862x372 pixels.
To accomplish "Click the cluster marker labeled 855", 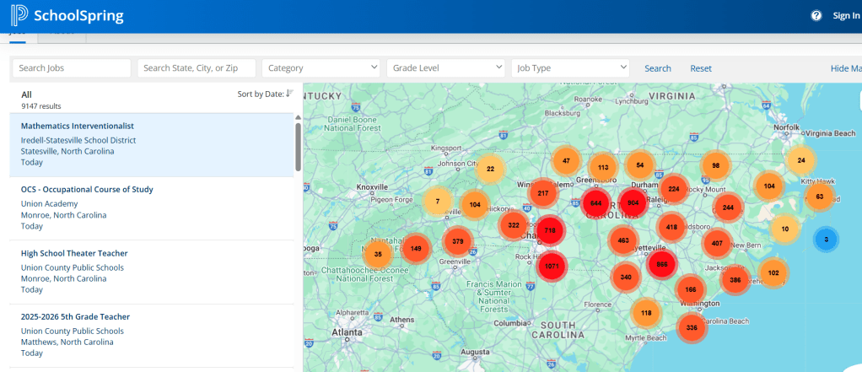I will pos(662,263).
